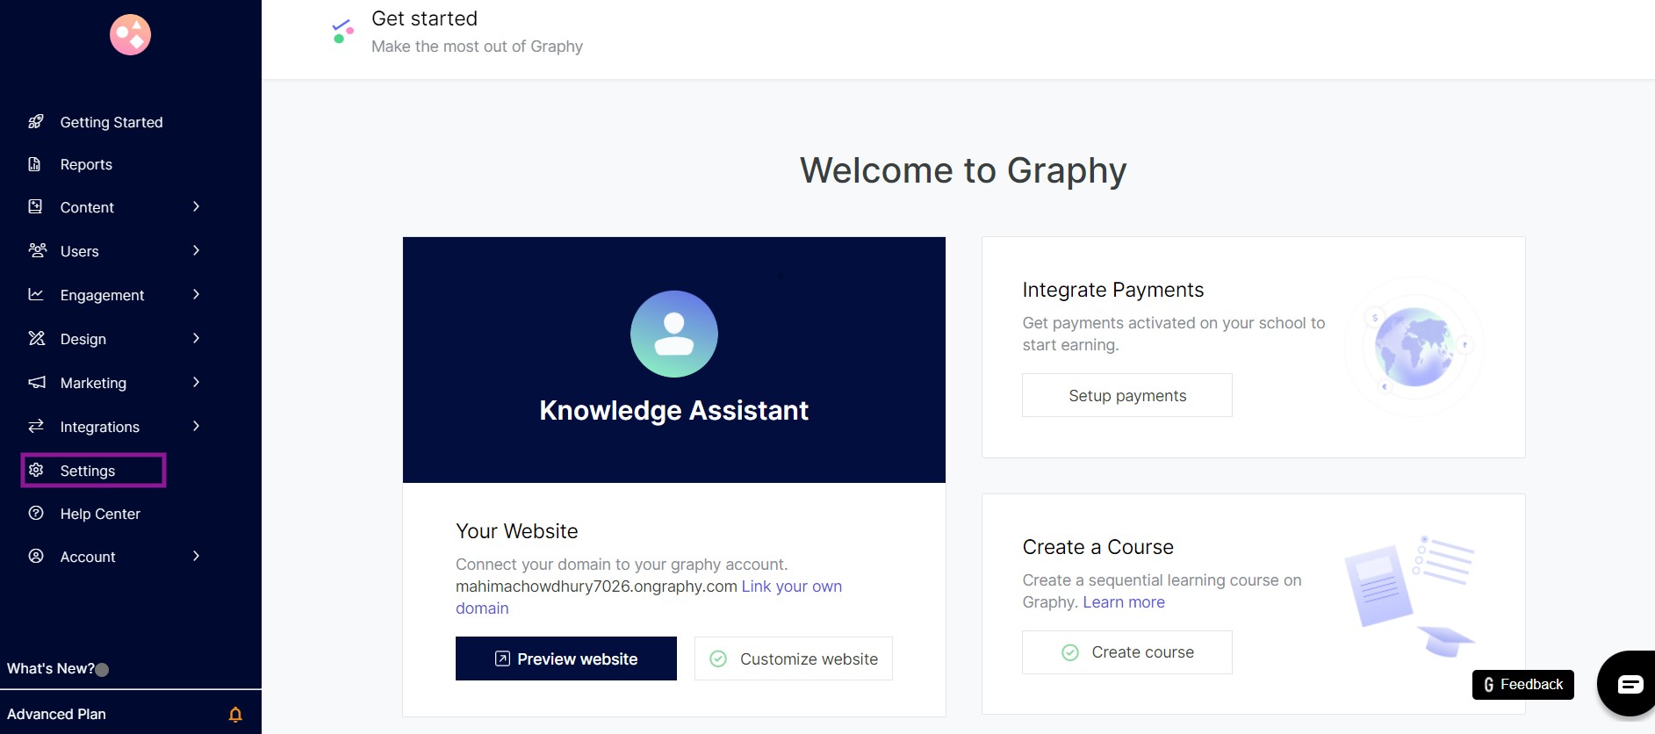Expand the Users menu chevron
This screenshot has width=1655, height=734.
(196, 250)
